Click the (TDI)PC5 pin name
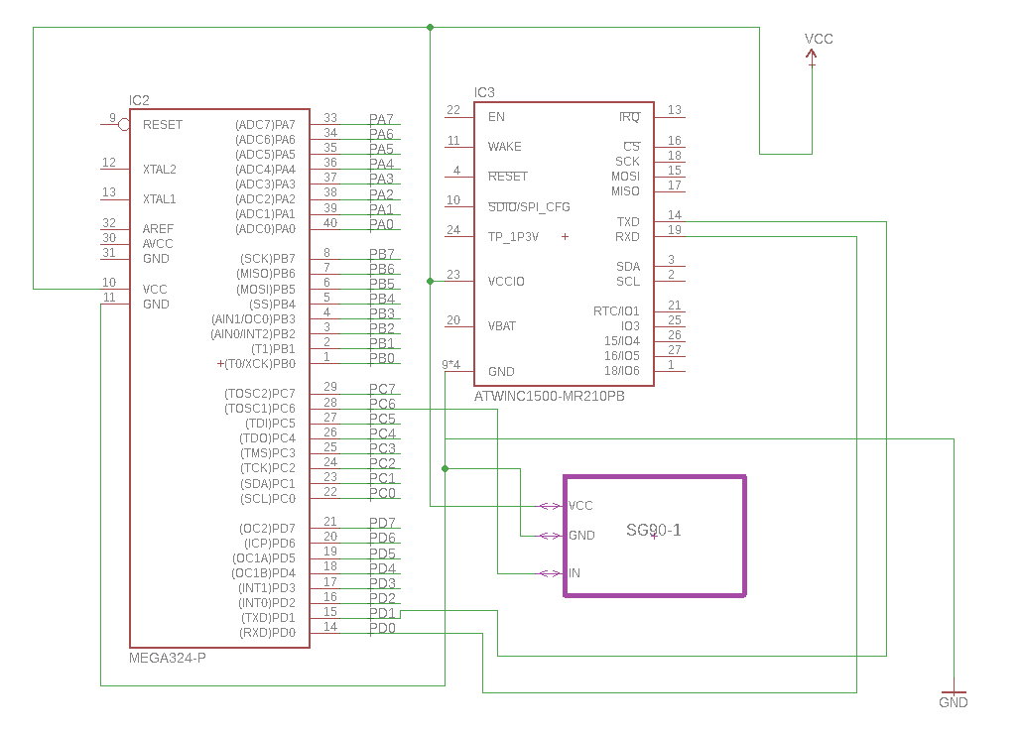The width and height of the screenshot is (1022, 737). [x=271, y=424]
